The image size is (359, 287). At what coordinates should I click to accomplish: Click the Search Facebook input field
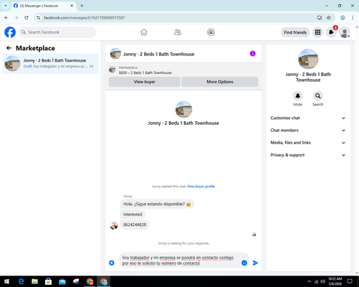[x=57, y=32]
